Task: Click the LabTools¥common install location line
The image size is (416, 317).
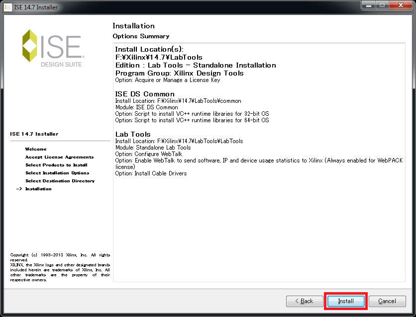Action: tap(178, 101)
